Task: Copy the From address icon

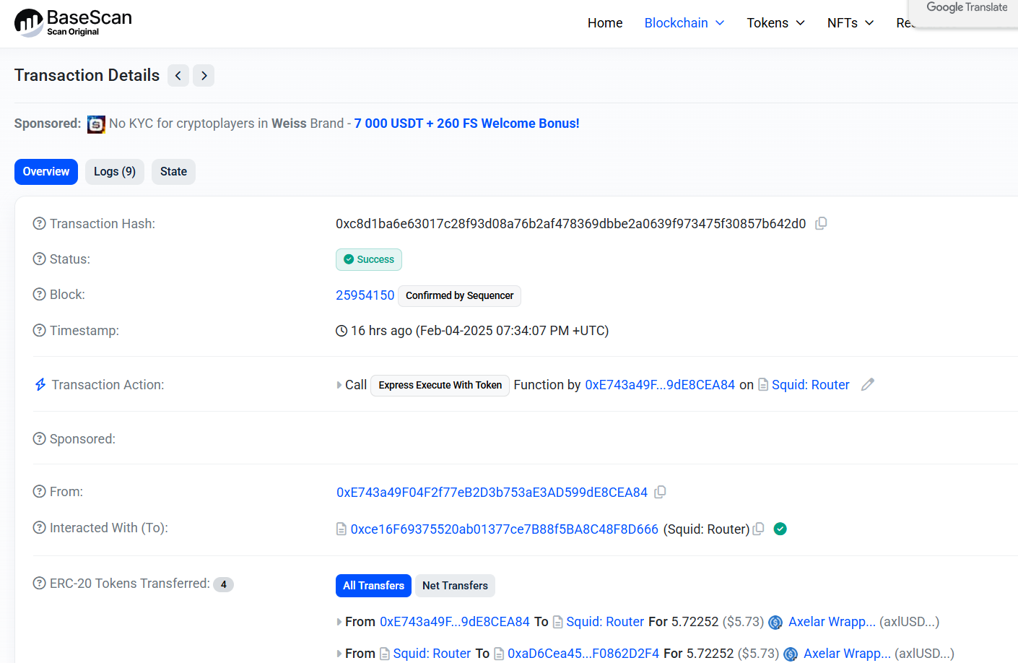Action: tap(660, 493)
